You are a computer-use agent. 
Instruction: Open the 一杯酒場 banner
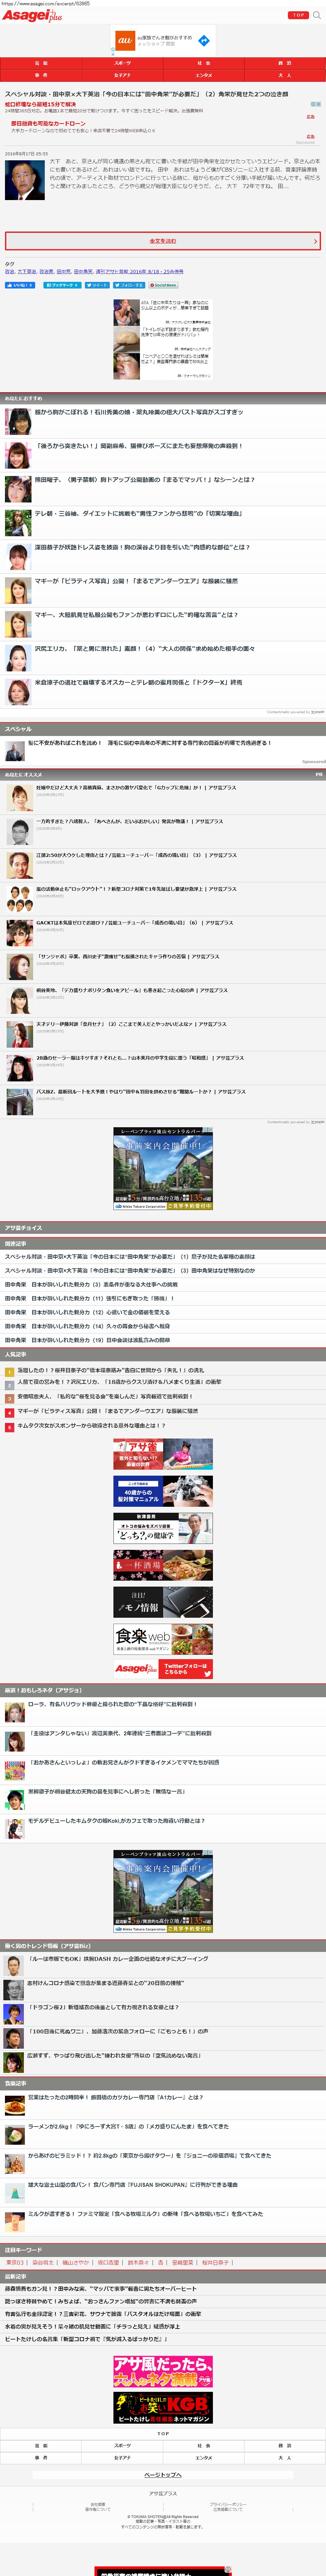(x=163, y=1565)
